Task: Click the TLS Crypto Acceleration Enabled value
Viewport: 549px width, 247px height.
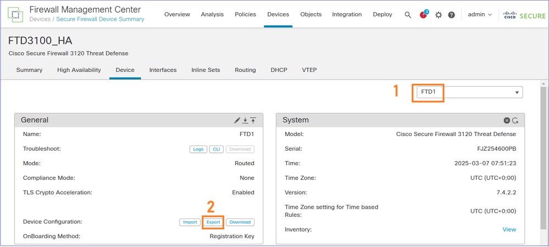Action: click(x=243, y=193)
